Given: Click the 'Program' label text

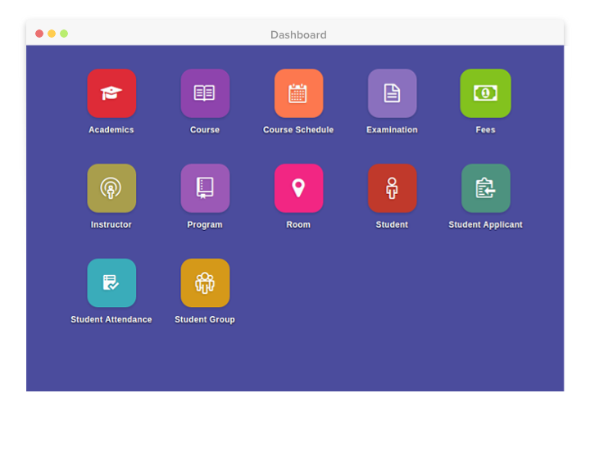Looking at the screenshot, I should pos(205,225).
